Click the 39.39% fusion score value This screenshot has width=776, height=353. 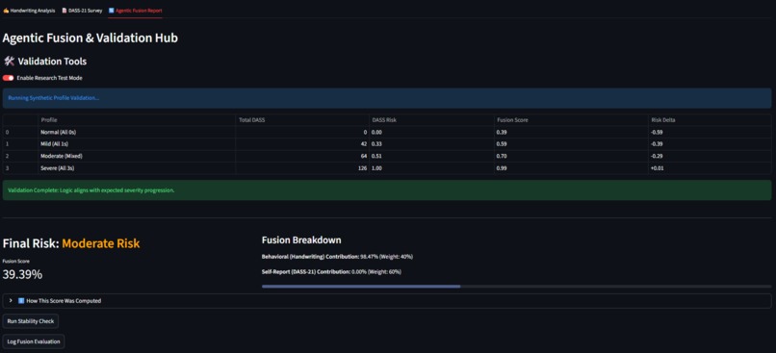22,275
